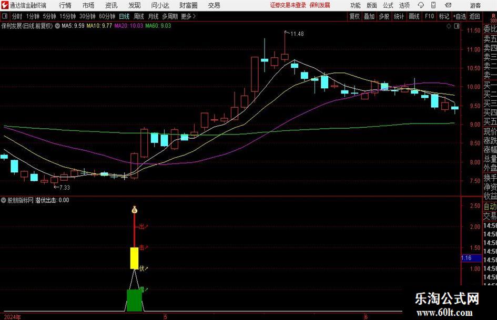Screen dimensions: 497x320
Task: Click the 2024年 timeline label
Action: click(x=12, y=317)
